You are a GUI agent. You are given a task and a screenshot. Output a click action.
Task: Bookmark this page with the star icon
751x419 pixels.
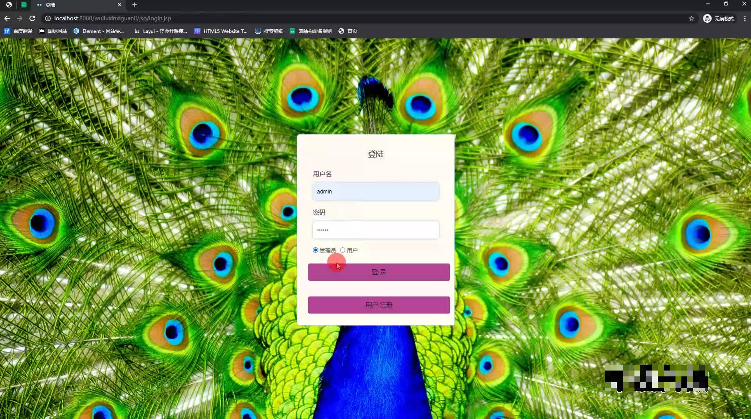click(x=692, y=18)
